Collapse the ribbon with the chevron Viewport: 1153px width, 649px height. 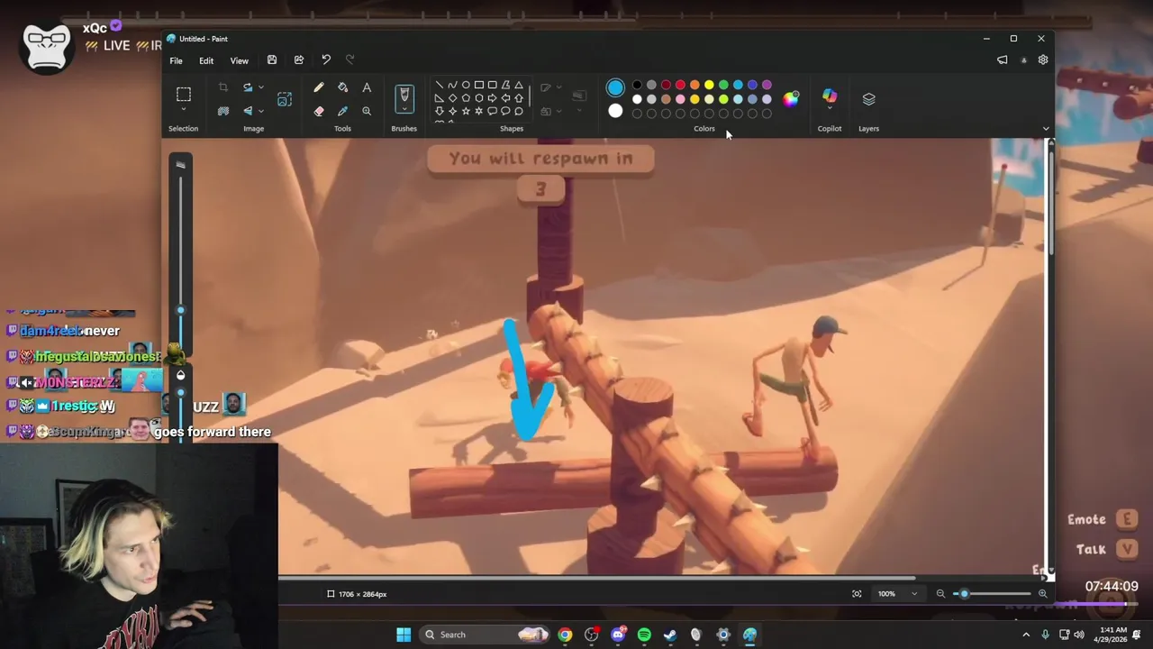[x=1046, y=129]
